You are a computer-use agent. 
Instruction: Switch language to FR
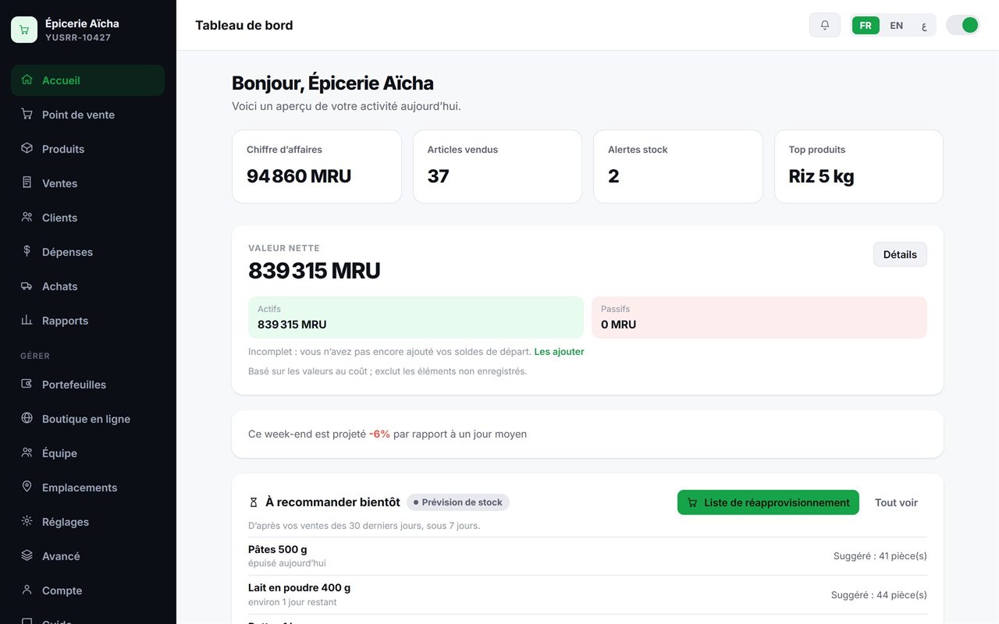(x=866, y=26)
